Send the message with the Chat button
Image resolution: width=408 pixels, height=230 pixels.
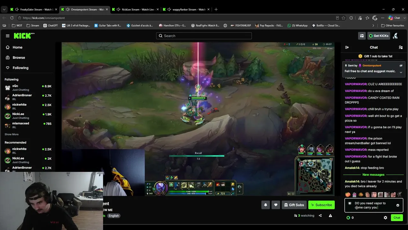point(397,218)
